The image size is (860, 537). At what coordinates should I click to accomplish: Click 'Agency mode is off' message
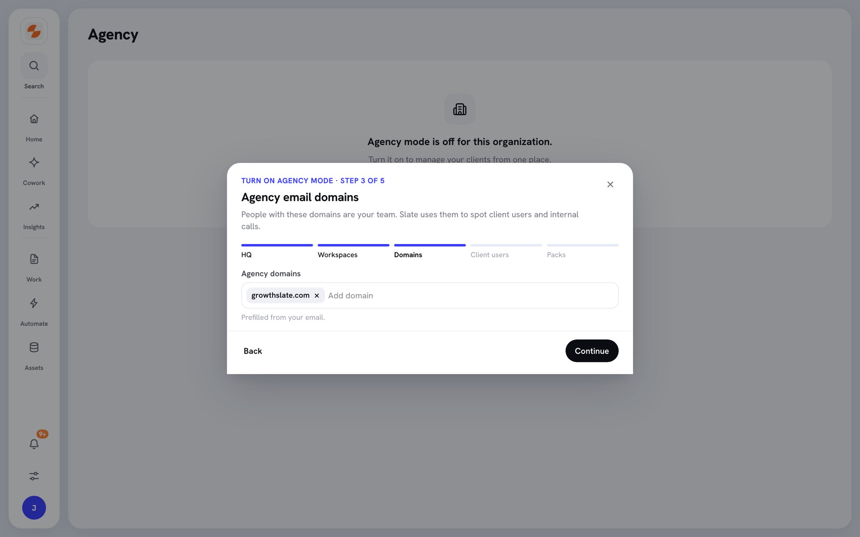click(460, 142)
